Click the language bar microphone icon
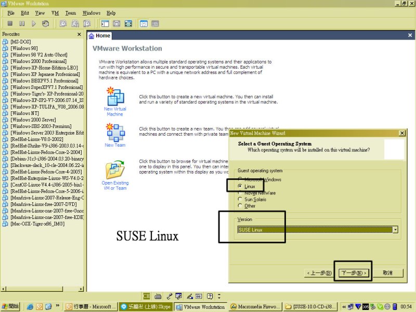The image size is (416, 312). (170, 296)
